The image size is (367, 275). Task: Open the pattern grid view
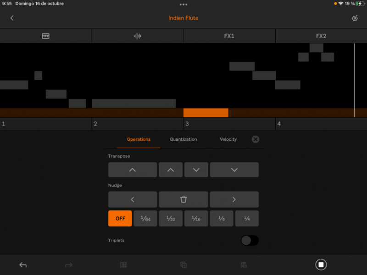(x=123, y=264)
